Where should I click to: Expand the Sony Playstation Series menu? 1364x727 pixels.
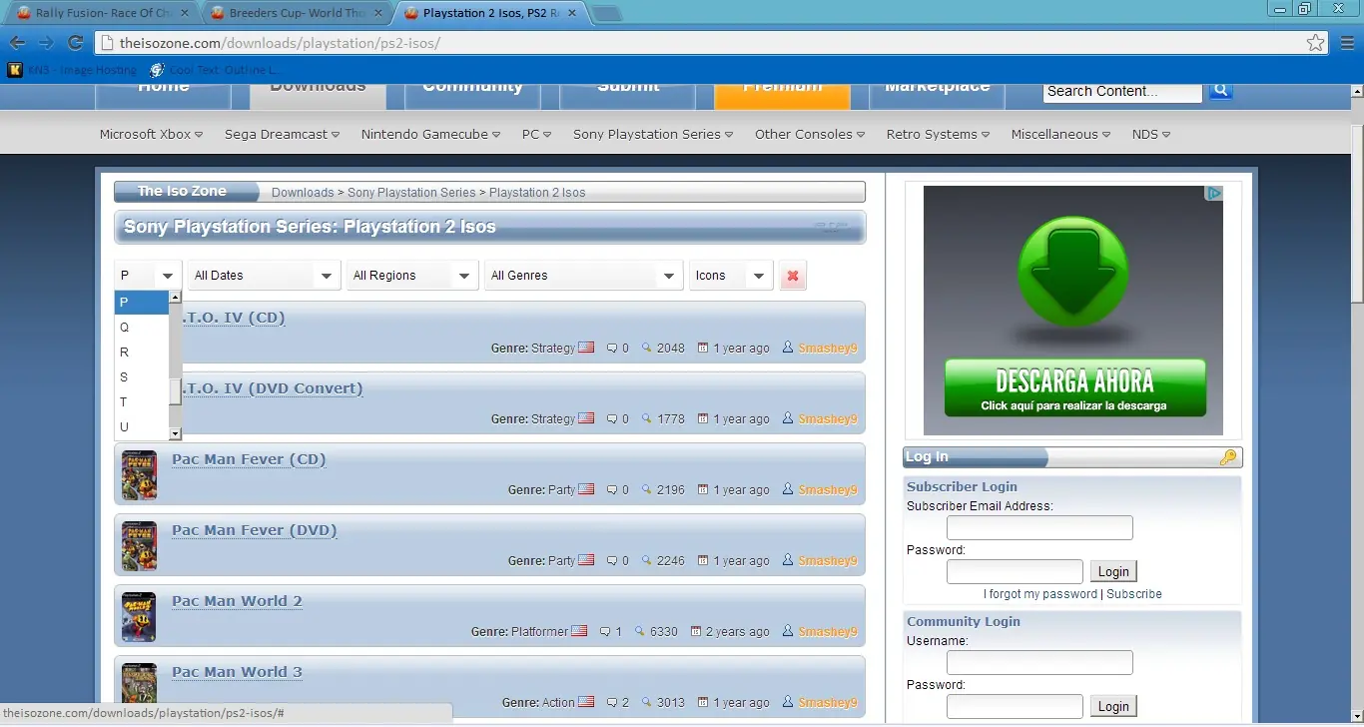click(653, 134)
